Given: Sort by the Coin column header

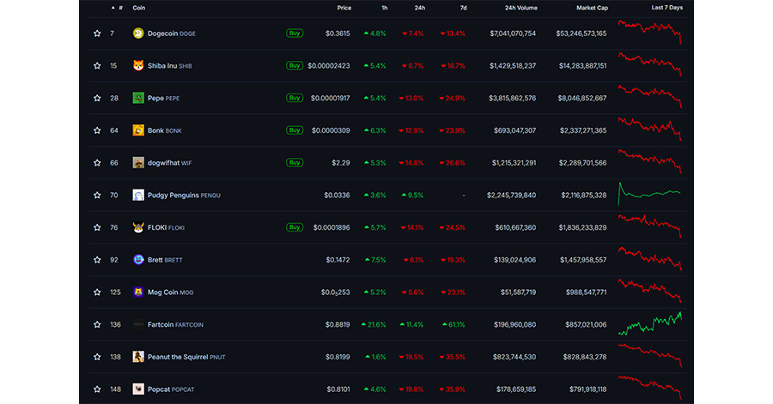Looking at the screenshot, I should coord(139,8).
